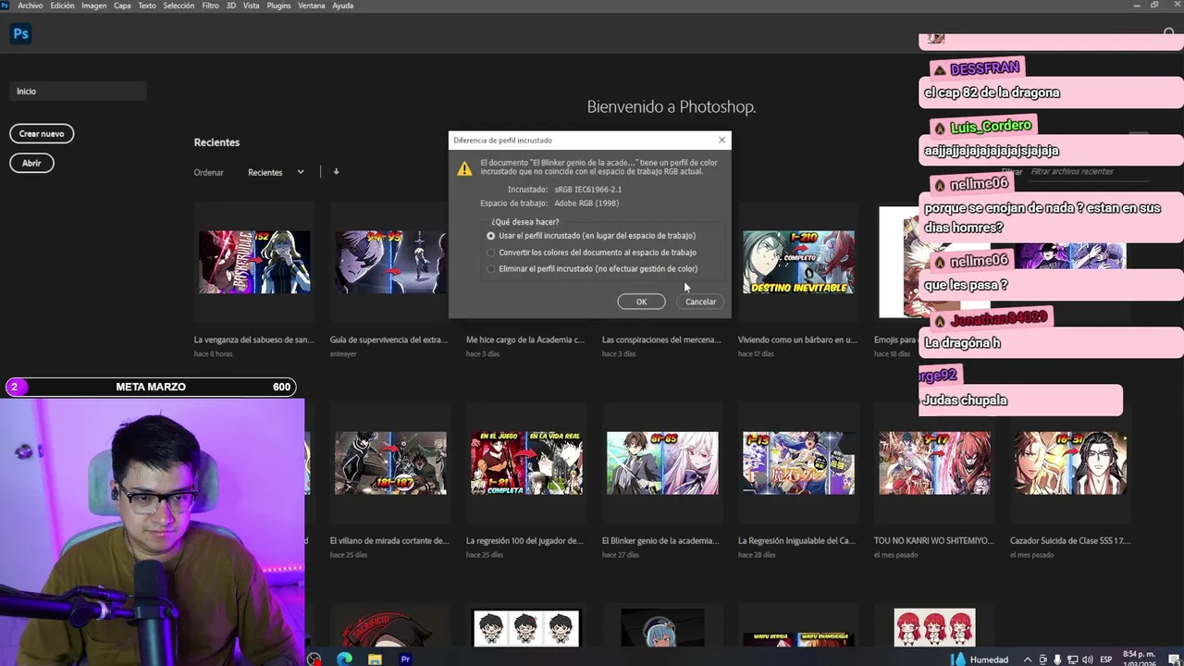Open the Texto menu
This screenshot has width=1184, height=666.
[x=147, y=6]
